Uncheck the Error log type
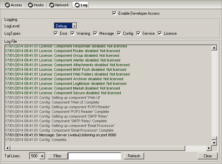The width and height of the screenshot is (222, 164). (56, 33)
